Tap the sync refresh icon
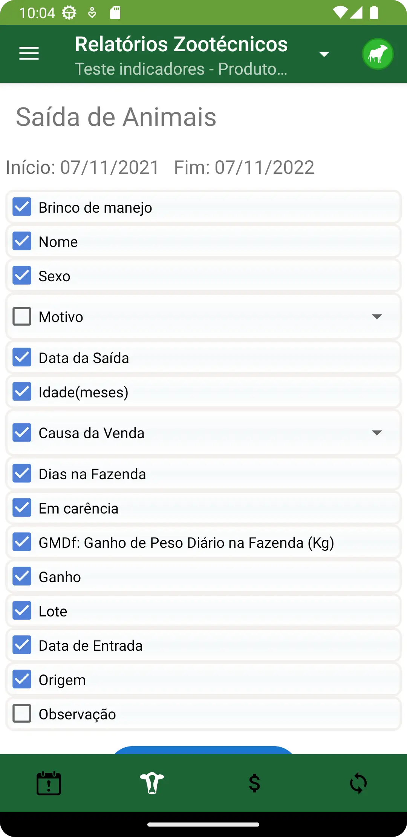The width and height of the screenshot is (407, 837). tap(358, 783)
